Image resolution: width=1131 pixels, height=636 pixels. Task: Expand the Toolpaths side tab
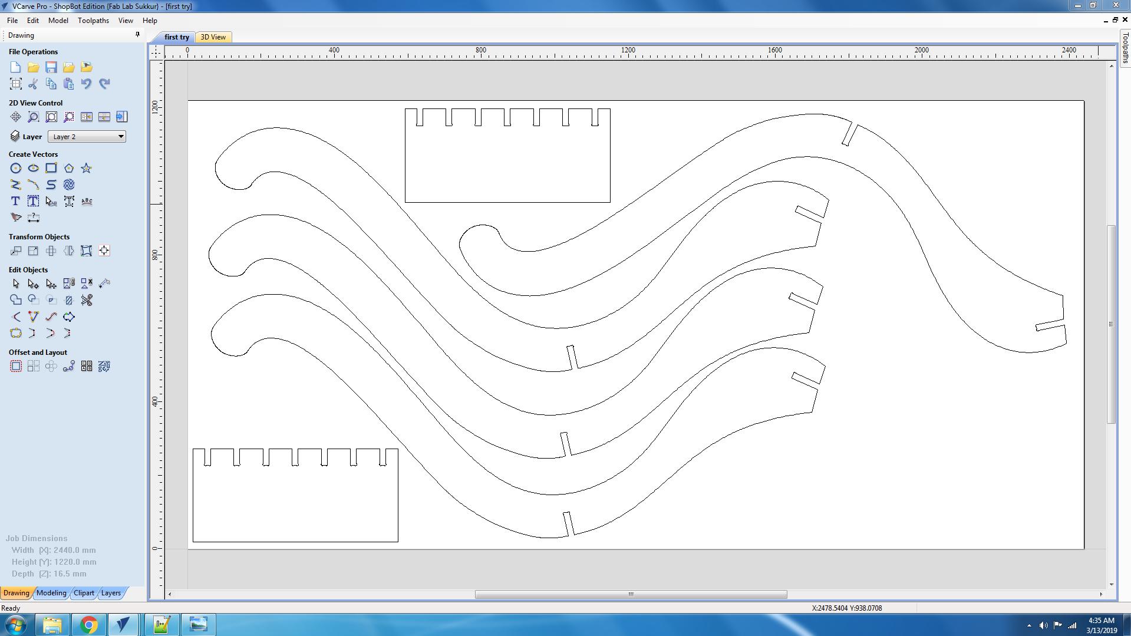(1125, 47)
